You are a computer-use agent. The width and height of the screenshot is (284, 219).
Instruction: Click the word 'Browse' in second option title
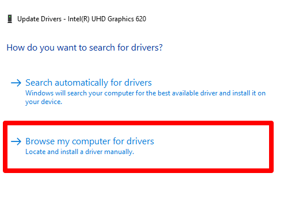40,141
